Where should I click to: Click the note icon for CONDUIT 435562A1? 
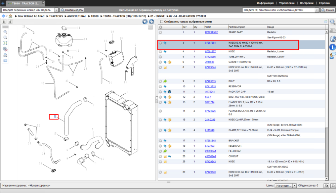[165, 156]
